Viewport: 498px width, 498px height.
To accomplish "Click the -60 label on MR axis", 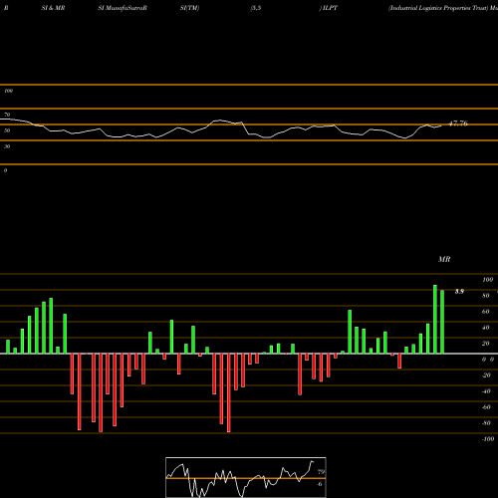I will pyautogui.click(x=486, y=407).
